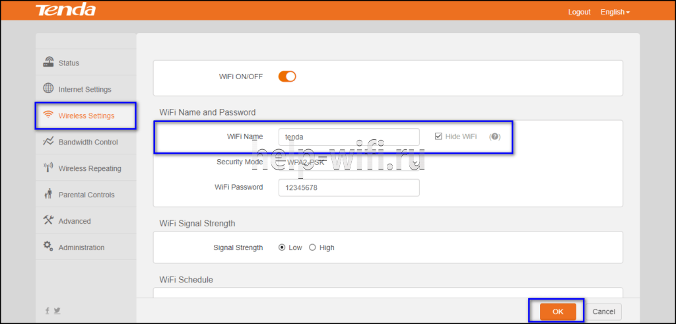The width and height of the screenshot is (676, 324).
Task: Click the Parental Controls people icon
Action: (x=48, y=194)
